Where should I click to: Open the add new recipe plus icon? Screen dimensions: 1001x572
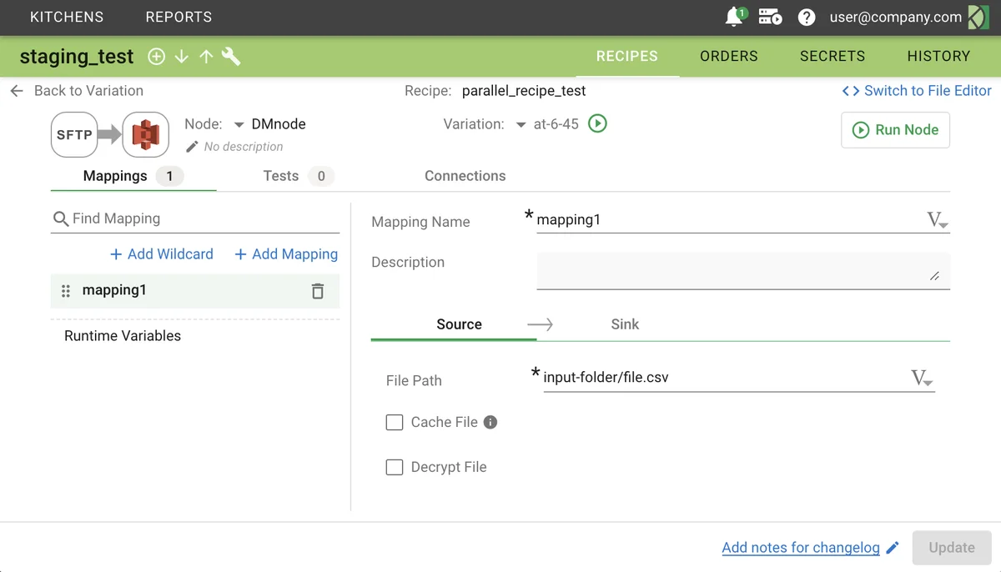point(156,56)
